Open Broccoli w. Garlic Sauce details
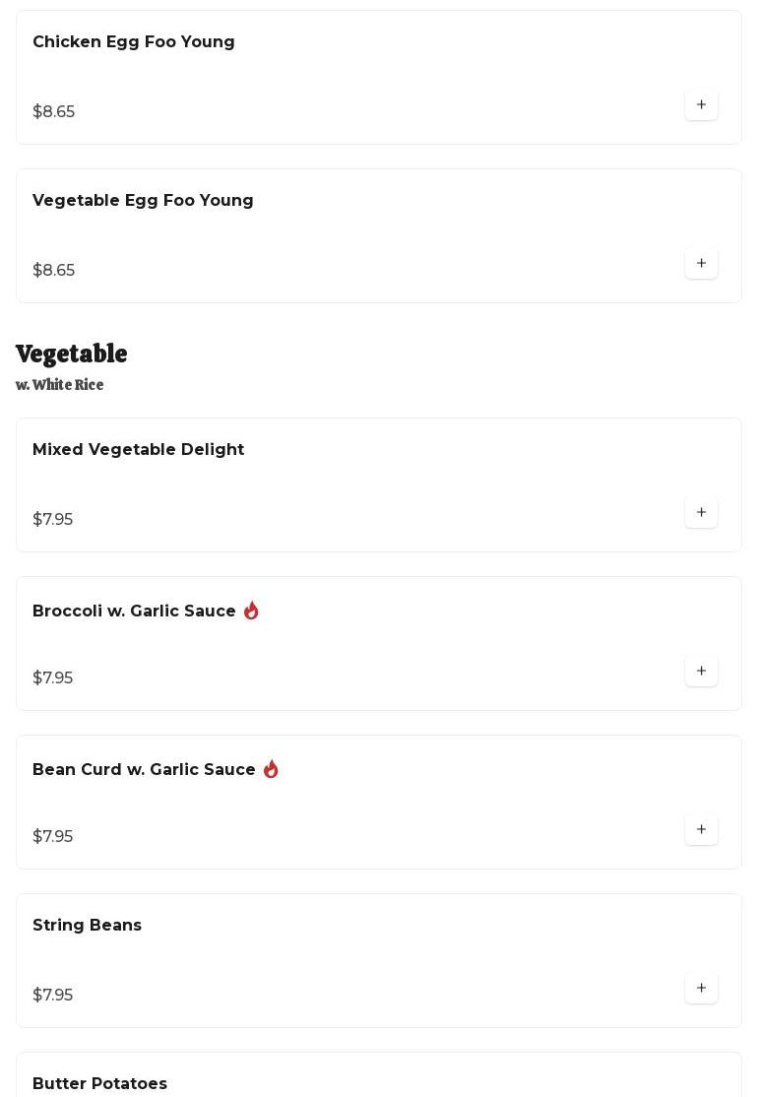Screen dimensions: 758x1097 point(134,612)
